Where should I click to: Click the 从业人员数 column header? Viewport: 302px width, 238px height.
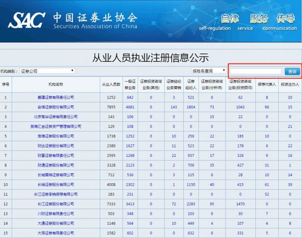point(111,84)
